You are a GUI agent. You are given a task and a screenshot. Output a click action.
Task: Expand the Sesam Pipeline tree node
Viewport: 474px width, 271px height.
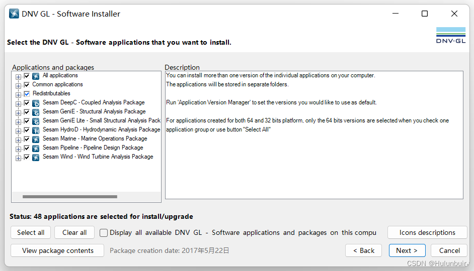[19, 149]
